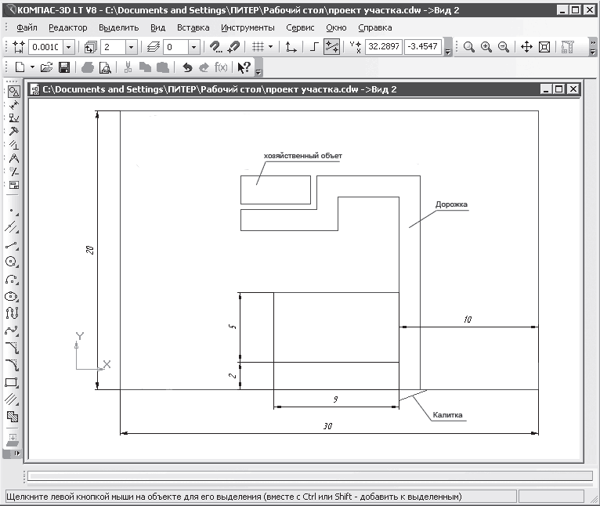Open the grid options arrow

pos(270,47)
